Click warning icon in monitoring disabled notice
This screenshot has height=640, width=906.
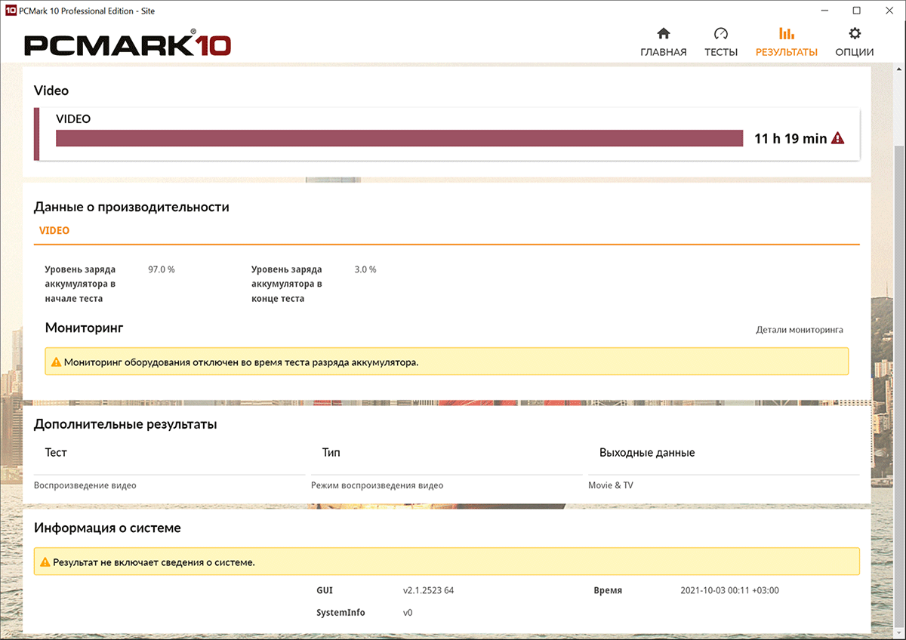[x=56, y=362]
